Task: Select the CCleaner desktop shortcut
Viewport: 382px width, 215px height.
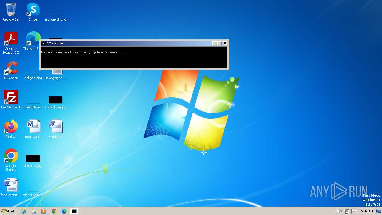Action: pyautogui.click(x=11, y=70)
